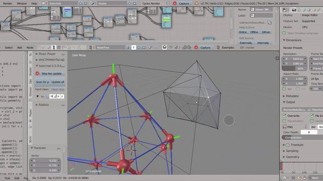The height and width of the screenshot is (181, 323).
Task: Open node editor Add menu
Action: 19,48
